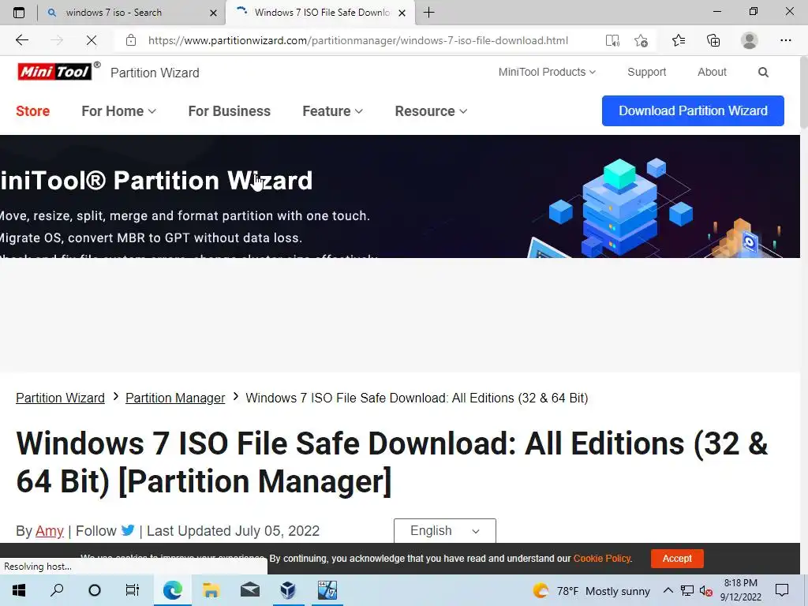Click 'Partition Wizard' text beside logo
This screenshot has height=606, width=808.
point(155,73)
